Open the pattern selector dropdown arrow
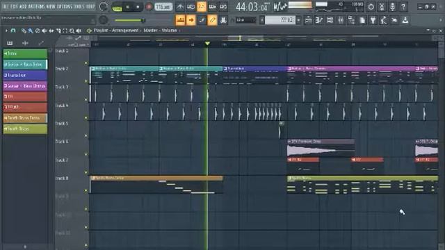The image size is (445, 250). (x=298, y=20)
